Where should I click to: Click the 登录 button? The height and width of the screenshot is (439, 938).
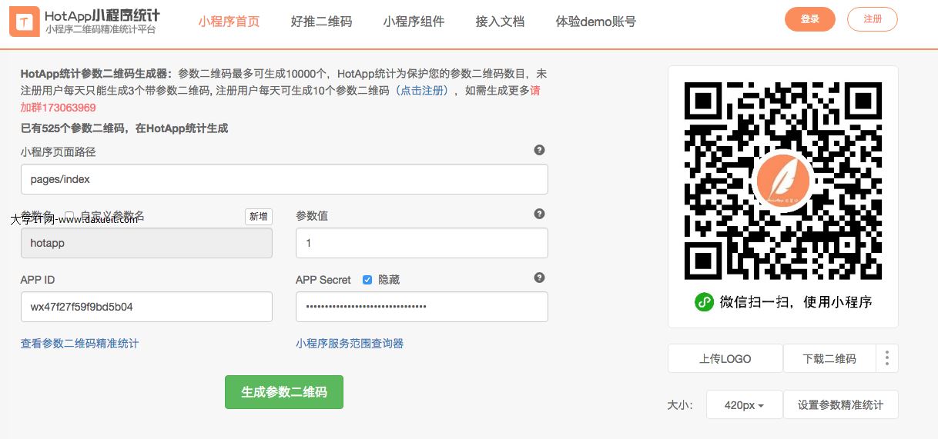tap(810, 19)
